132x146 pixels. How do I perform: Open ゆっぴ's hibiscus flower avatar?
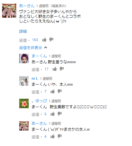pos(24,103)
